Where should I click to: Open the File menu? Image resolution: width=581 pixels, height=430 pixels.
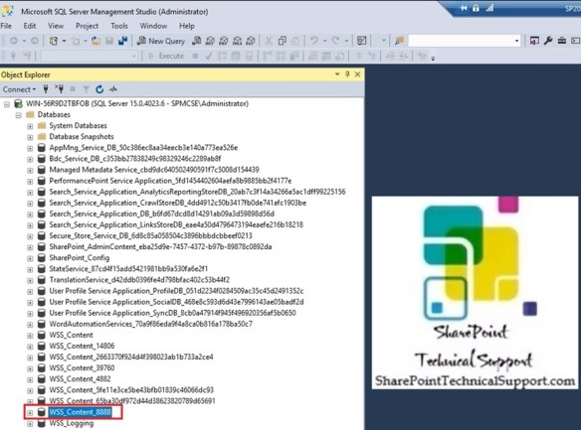[x=6, y=26]
